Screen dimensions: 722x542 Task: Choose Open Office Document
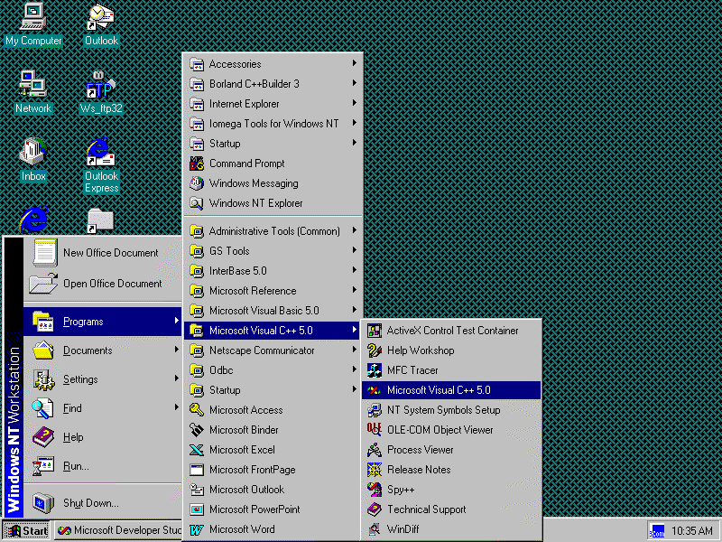(102, 284)
